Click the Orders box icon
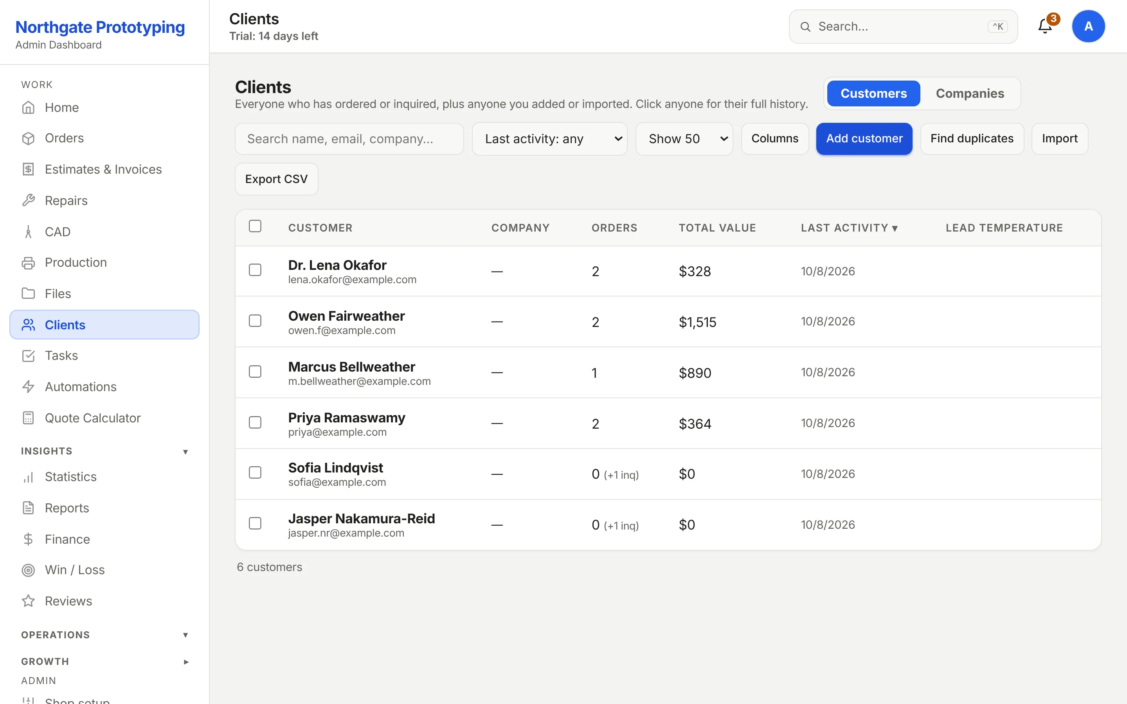Image resolution: width=1127 pixels, height=704 pixels. coord(29,138)
